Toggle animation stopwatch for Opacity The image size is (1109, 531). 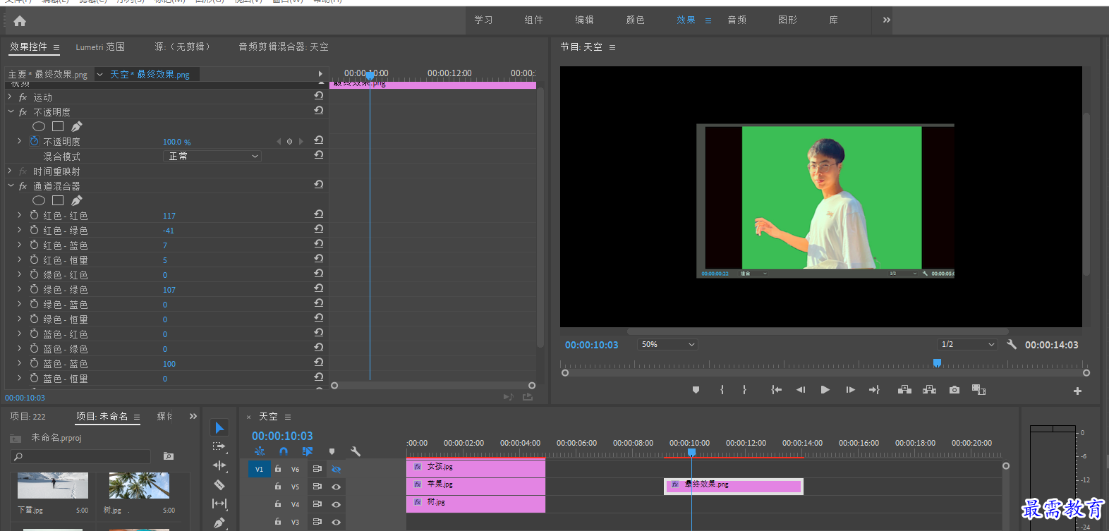(x=34, y=141)
